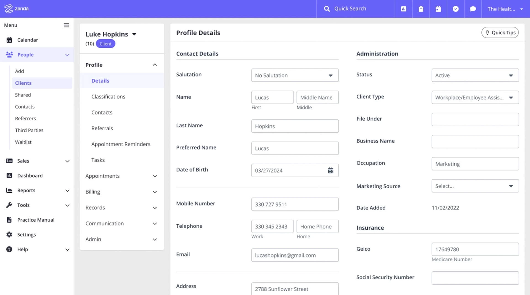
Task: Click the Tools wrench icon
Action: (9, 205)
